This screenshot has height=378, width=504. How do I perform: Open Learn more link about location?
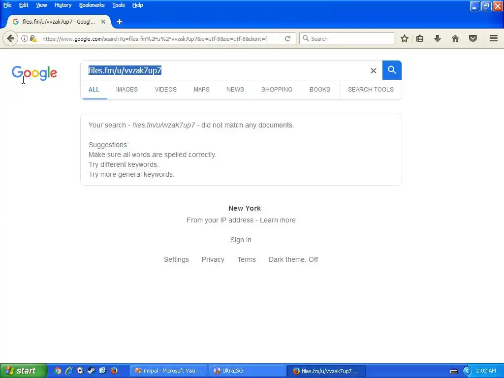coord(278,220)
